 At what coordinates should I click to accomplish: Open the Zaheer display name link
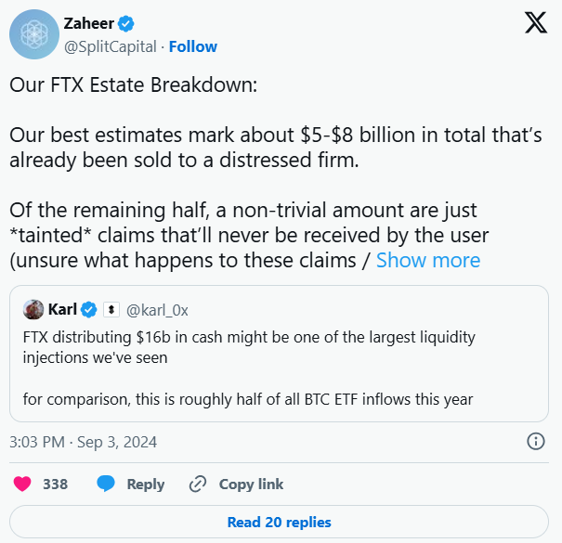coord(88,25)
